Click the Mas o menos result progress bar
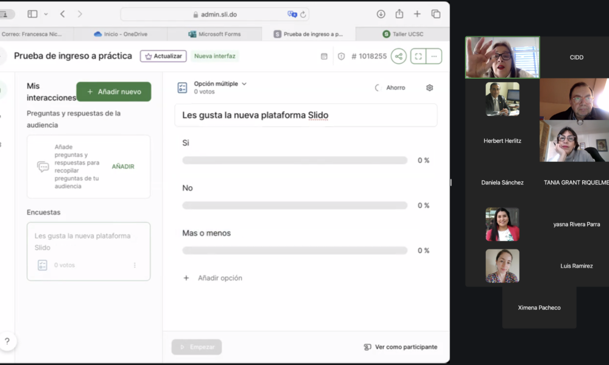Screen dimensions: 609x365 tap(295, 250)
